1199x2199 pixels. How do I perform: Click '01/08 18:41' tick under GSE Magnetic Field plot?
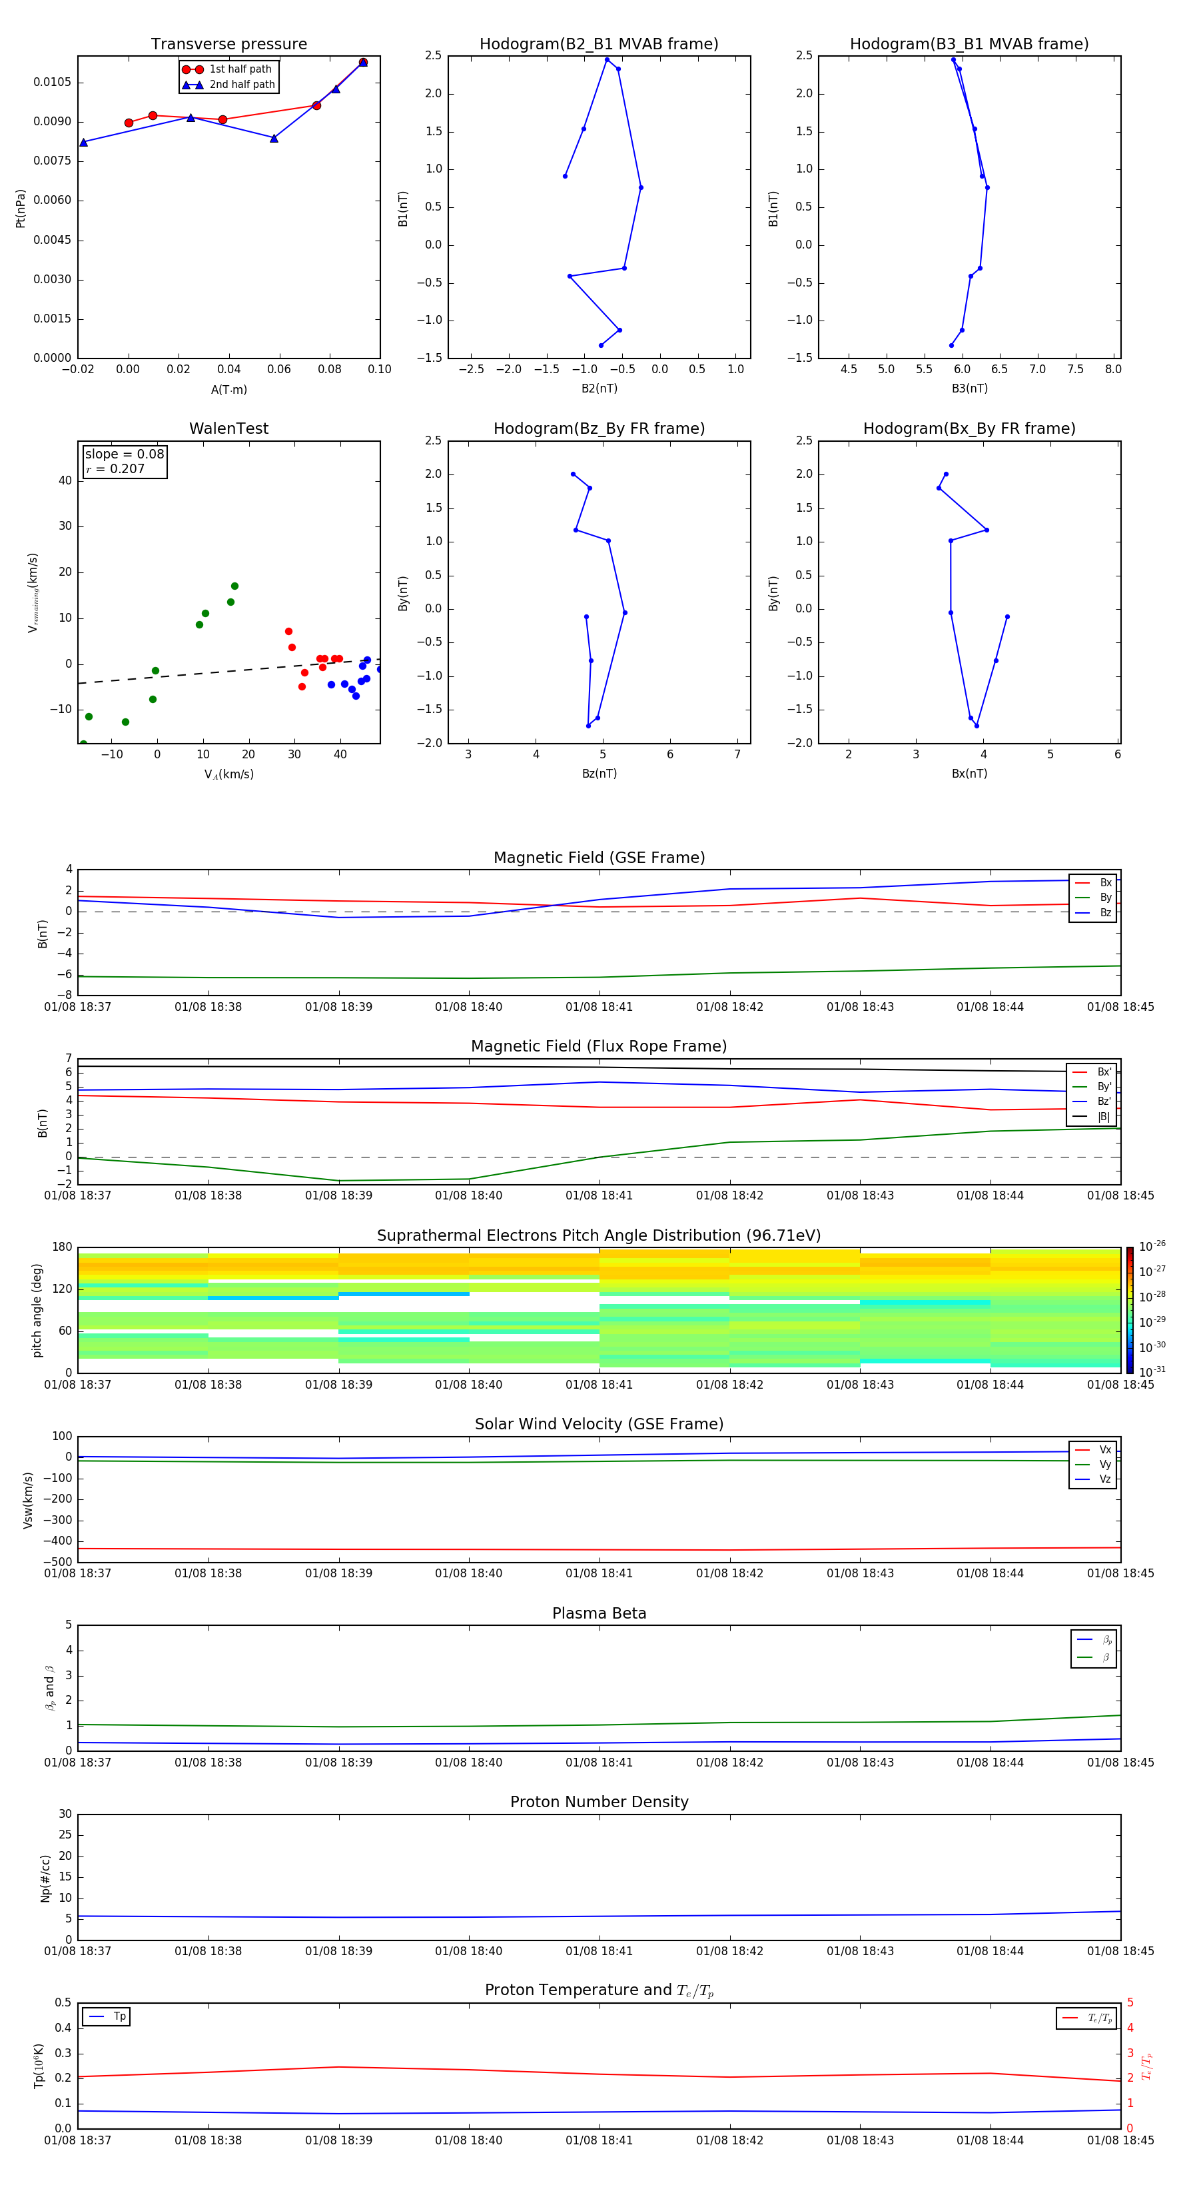pos(599,1008)
